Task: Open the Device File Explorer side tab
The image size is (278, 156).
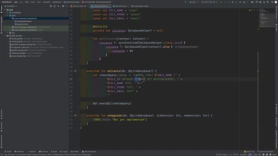Action: [276, 139]
